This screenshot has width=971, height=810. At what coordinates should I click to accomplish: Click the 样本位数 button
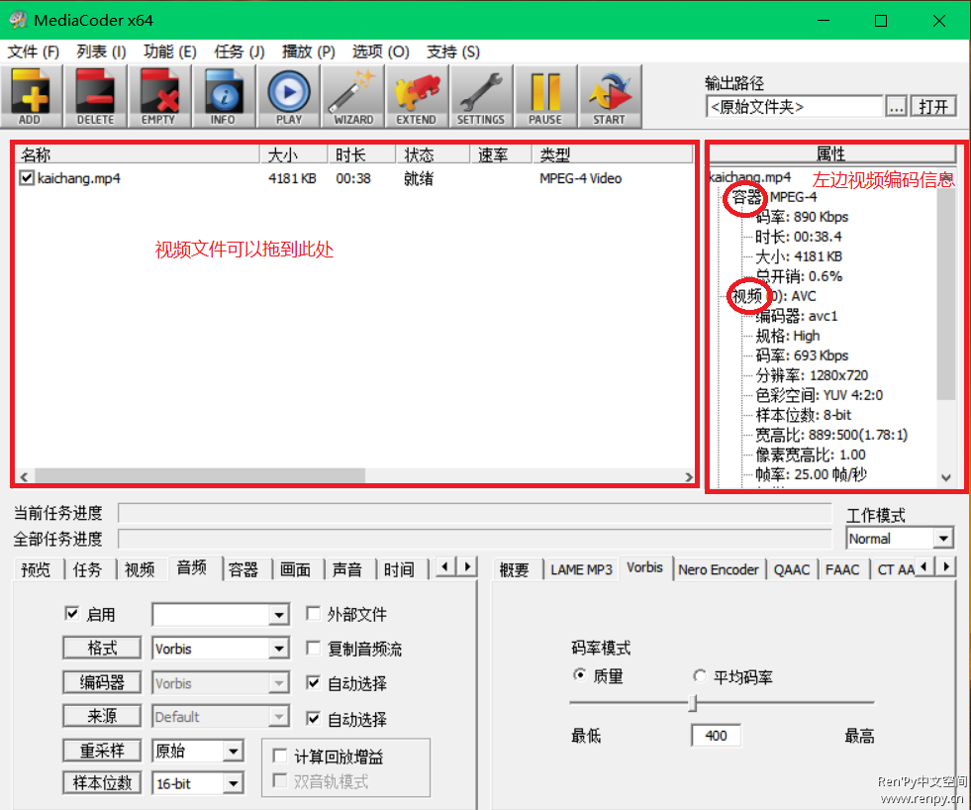102,782
